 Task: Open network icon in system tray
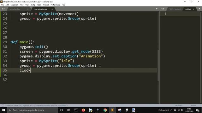click(x=179, y=110)
